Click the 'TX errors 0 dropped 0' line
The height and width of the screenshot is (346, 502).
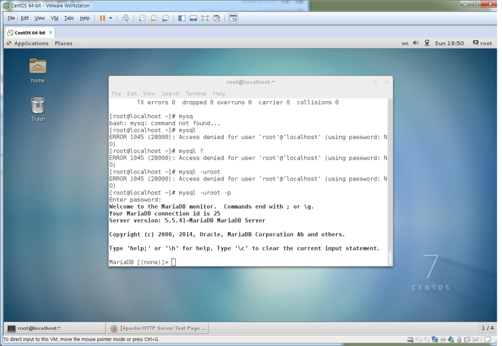tap(237, 102)
